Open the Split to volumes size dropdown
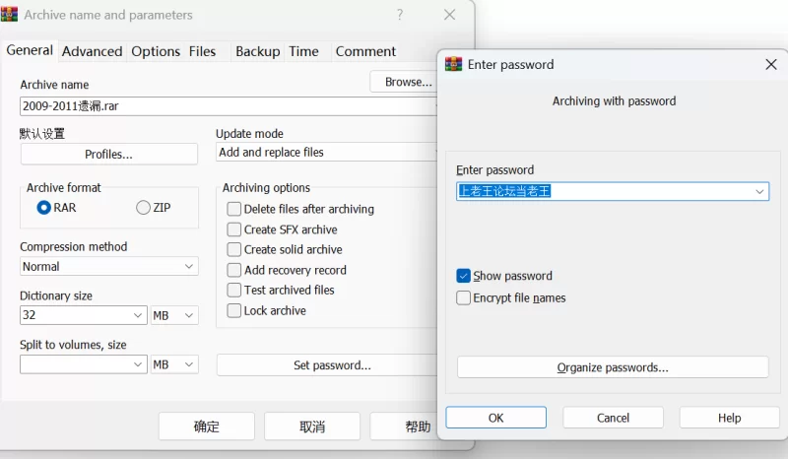Screen dimensions: 788x459 point(138,364)
